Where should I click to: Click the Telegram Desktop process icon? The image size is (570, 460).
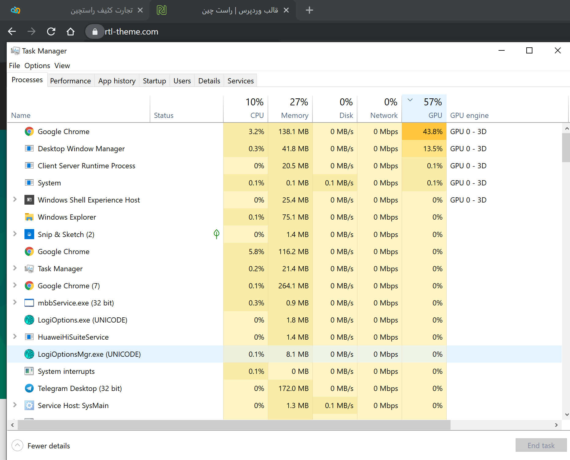coord(29,388)
